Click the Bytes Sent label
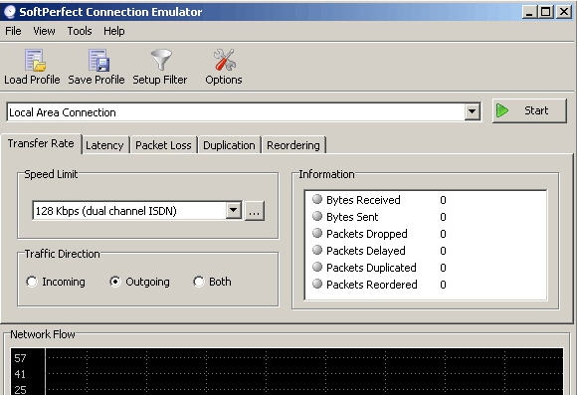Image resolution: width=577 pixels, height=395 pixels. (352, 217)
